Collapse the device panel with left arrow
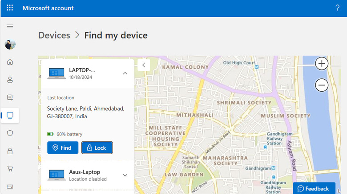 [143, 65]
